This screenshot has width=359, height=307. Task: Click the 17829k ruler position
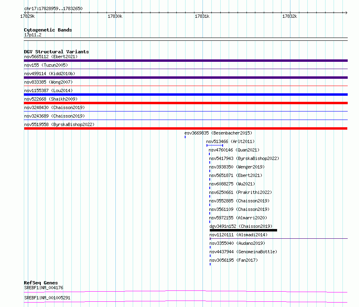point(27,16)
